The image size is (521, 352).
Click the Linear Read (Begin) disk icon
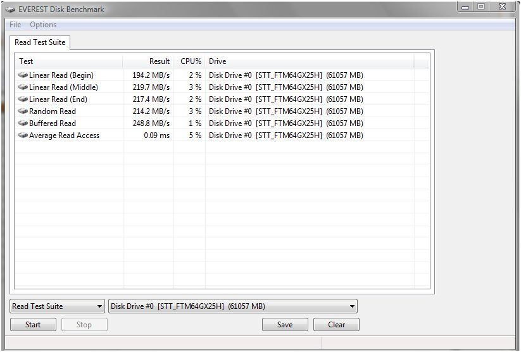tap(23, 75)
